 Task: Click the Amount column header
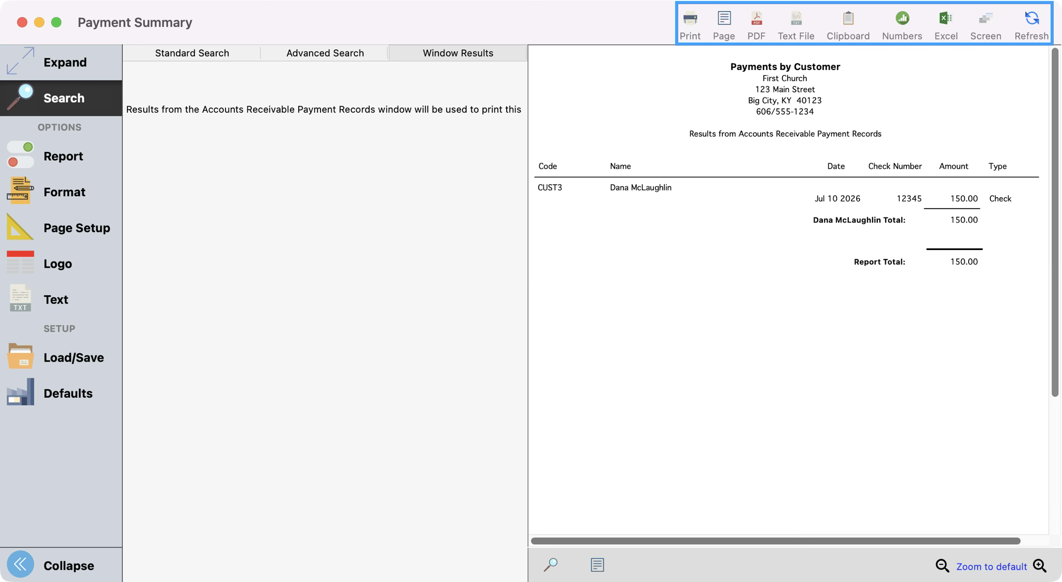point(954,166)
